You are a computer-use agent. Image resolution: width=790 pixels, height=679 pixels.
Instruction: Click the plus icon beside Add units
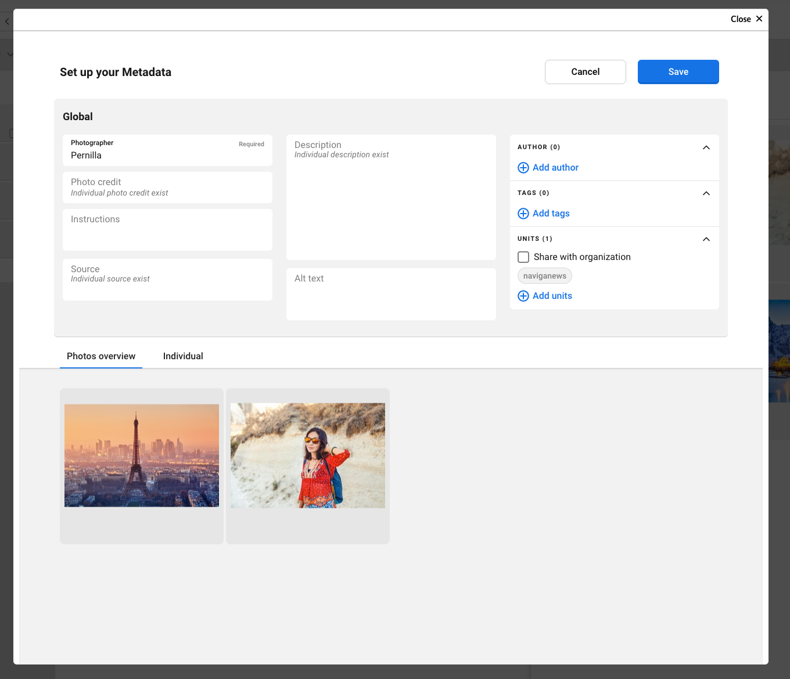click(523, 296)
